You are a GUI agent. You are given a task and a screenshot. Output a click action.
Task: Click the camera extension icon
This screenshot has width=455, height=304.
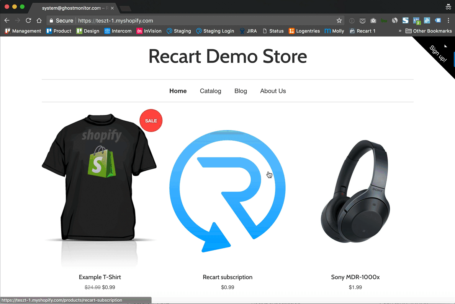373,21
